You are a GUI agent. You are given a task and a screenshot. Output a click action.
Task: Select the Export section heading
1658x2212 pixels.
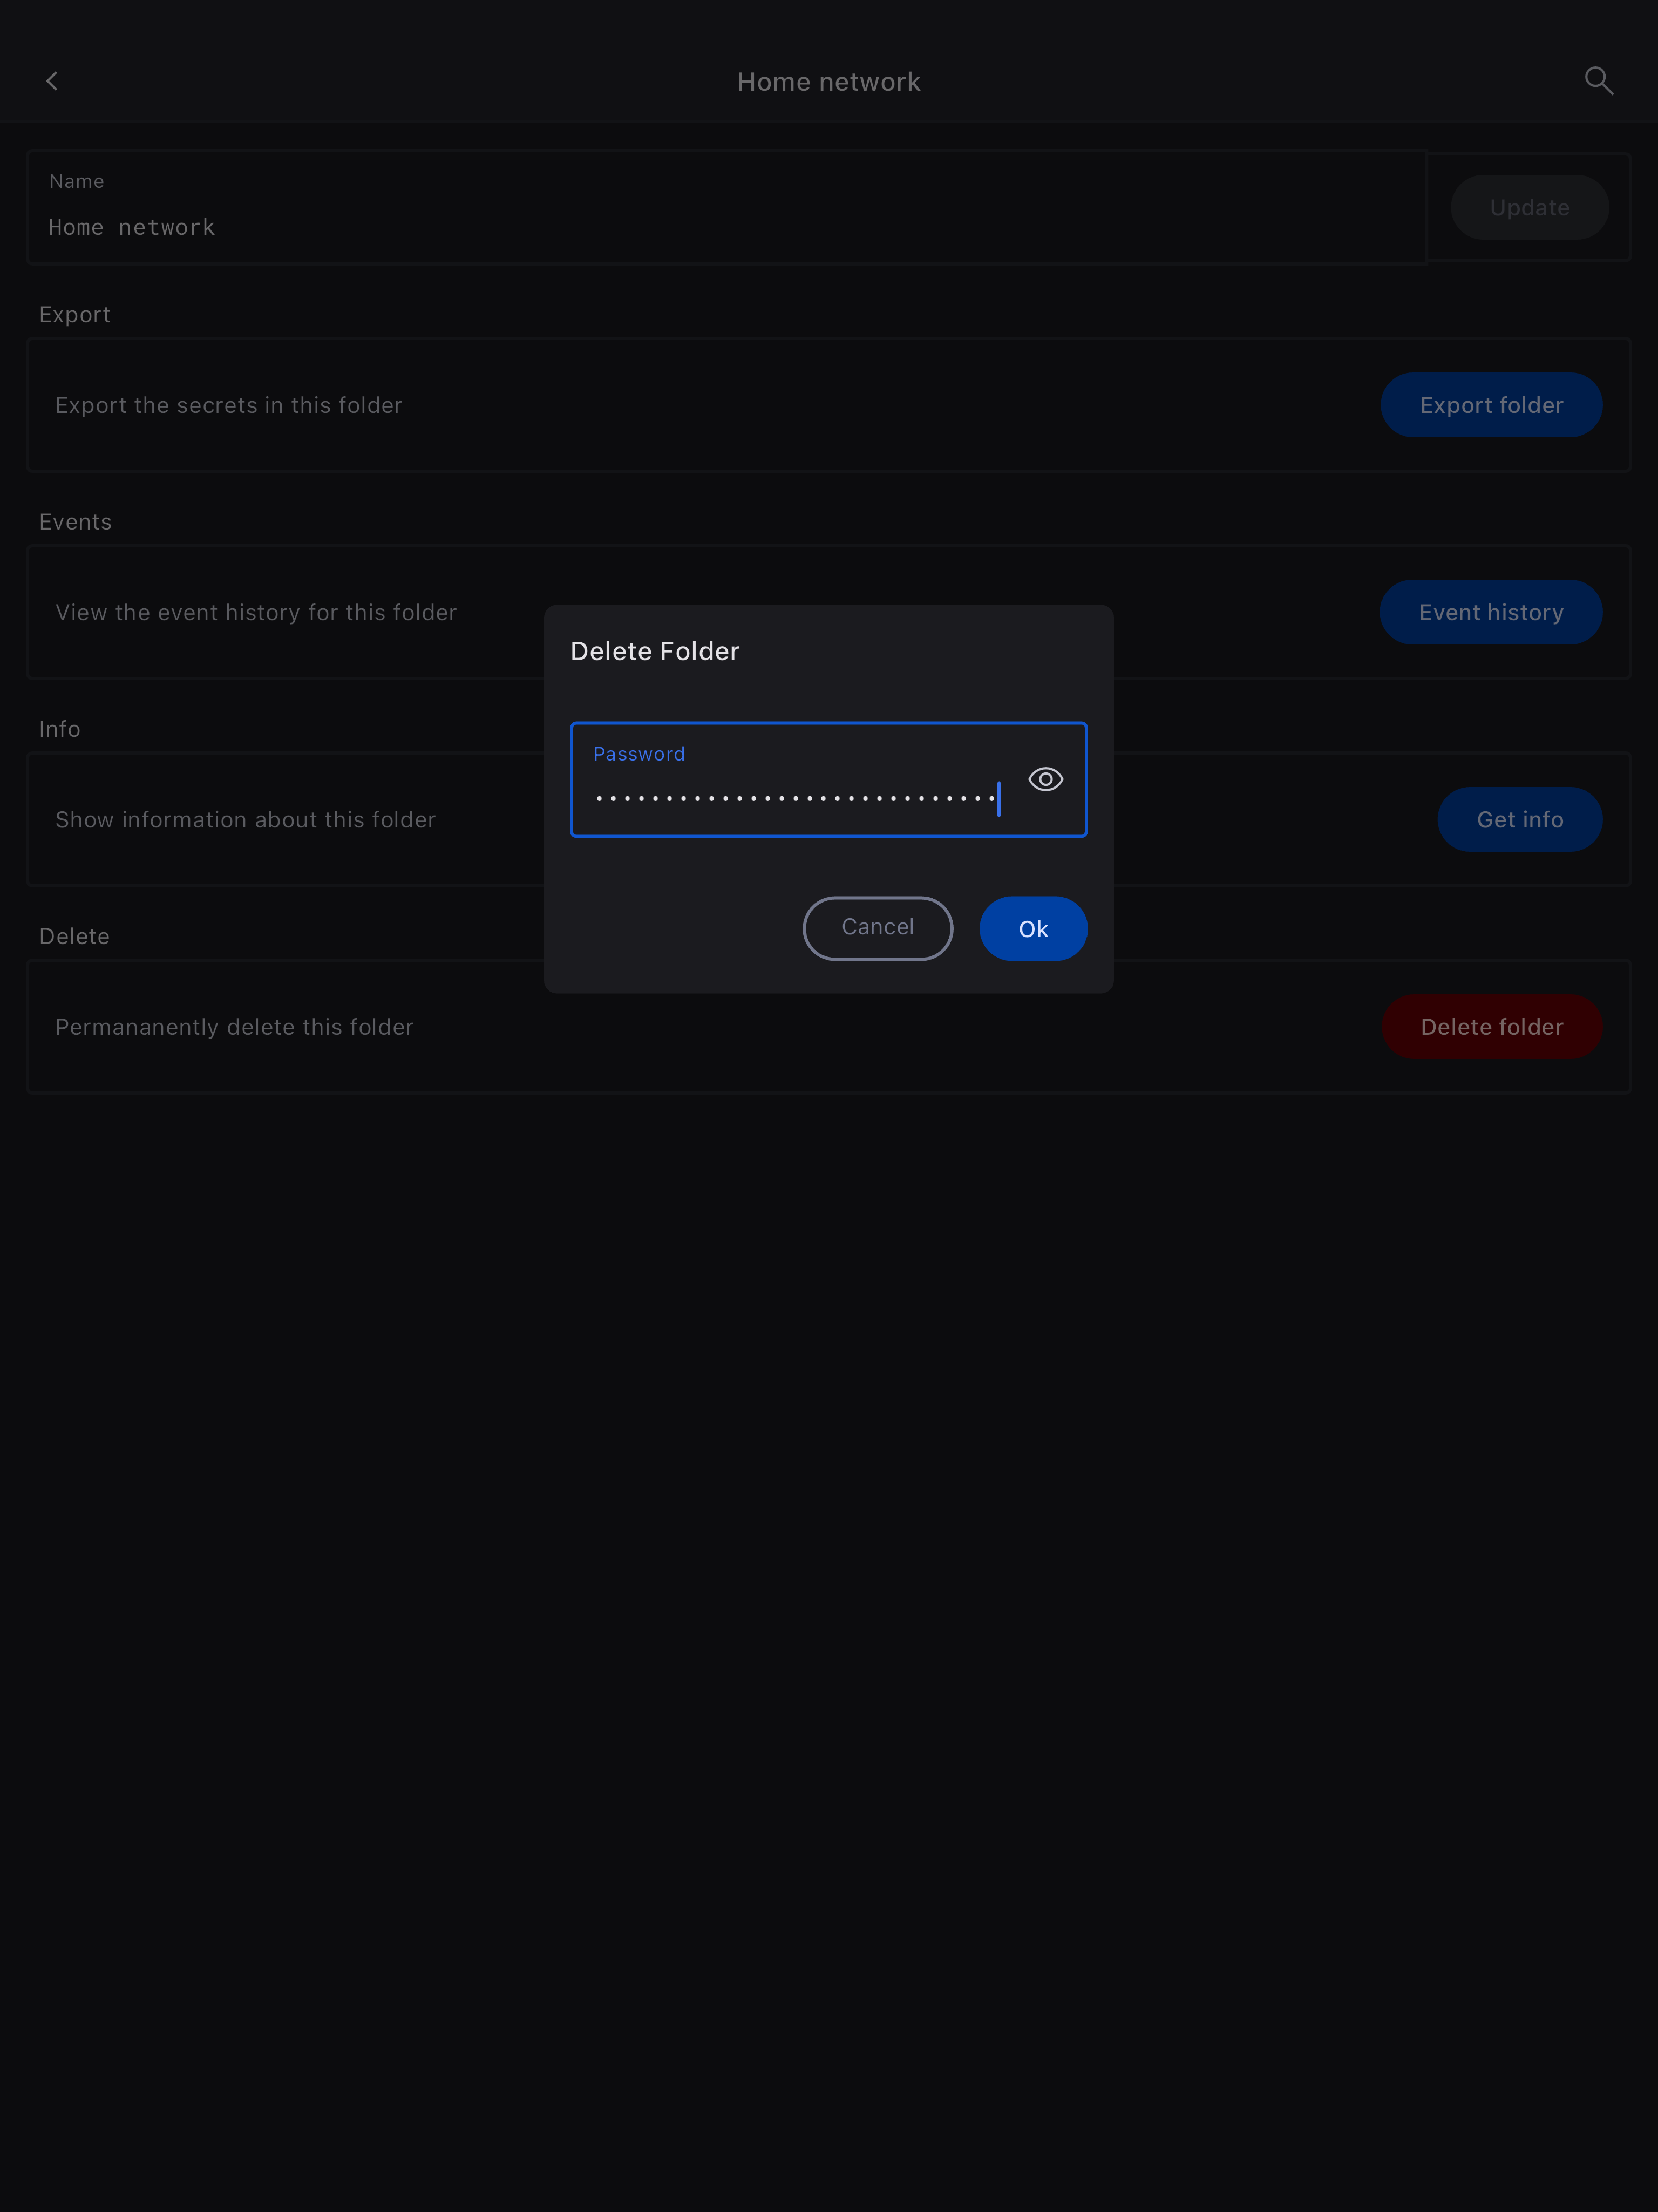tap(75, 315)
